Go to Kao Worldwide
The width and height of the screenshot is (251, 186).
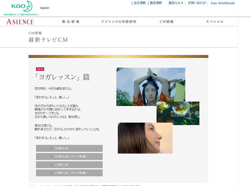click(223, 3)
